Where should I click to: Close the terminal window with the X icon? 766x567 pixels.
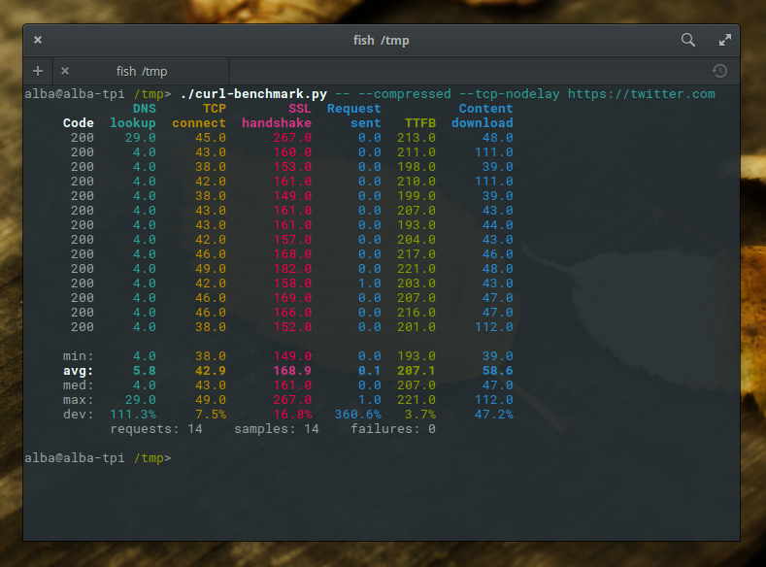(38, 40)
